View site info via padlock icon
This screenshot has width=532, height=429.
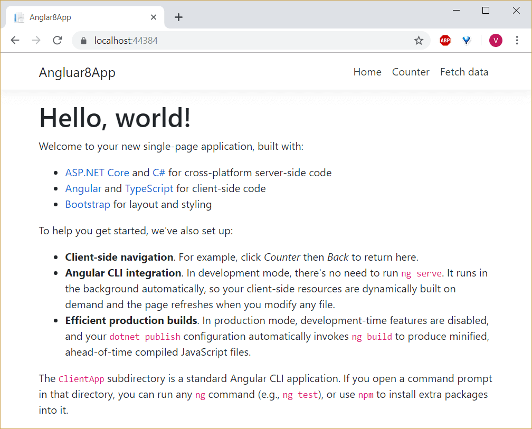point(84,41)
